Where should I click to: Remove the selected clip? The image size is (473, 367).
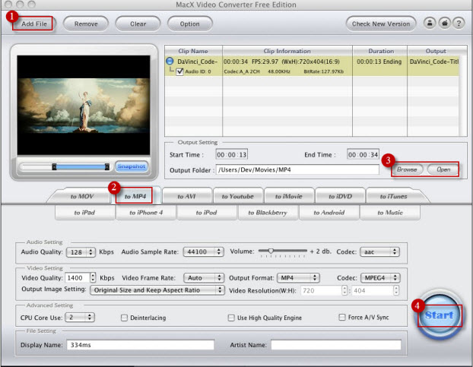pos(86,24)
